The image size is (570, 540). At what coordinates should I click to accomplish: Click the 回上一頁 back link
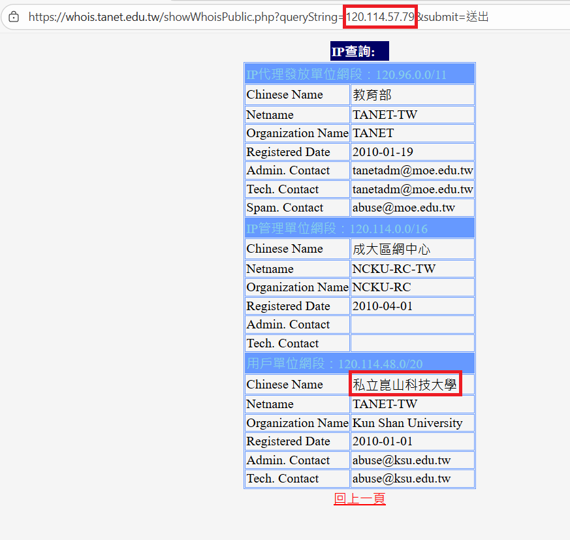(360, 499)
